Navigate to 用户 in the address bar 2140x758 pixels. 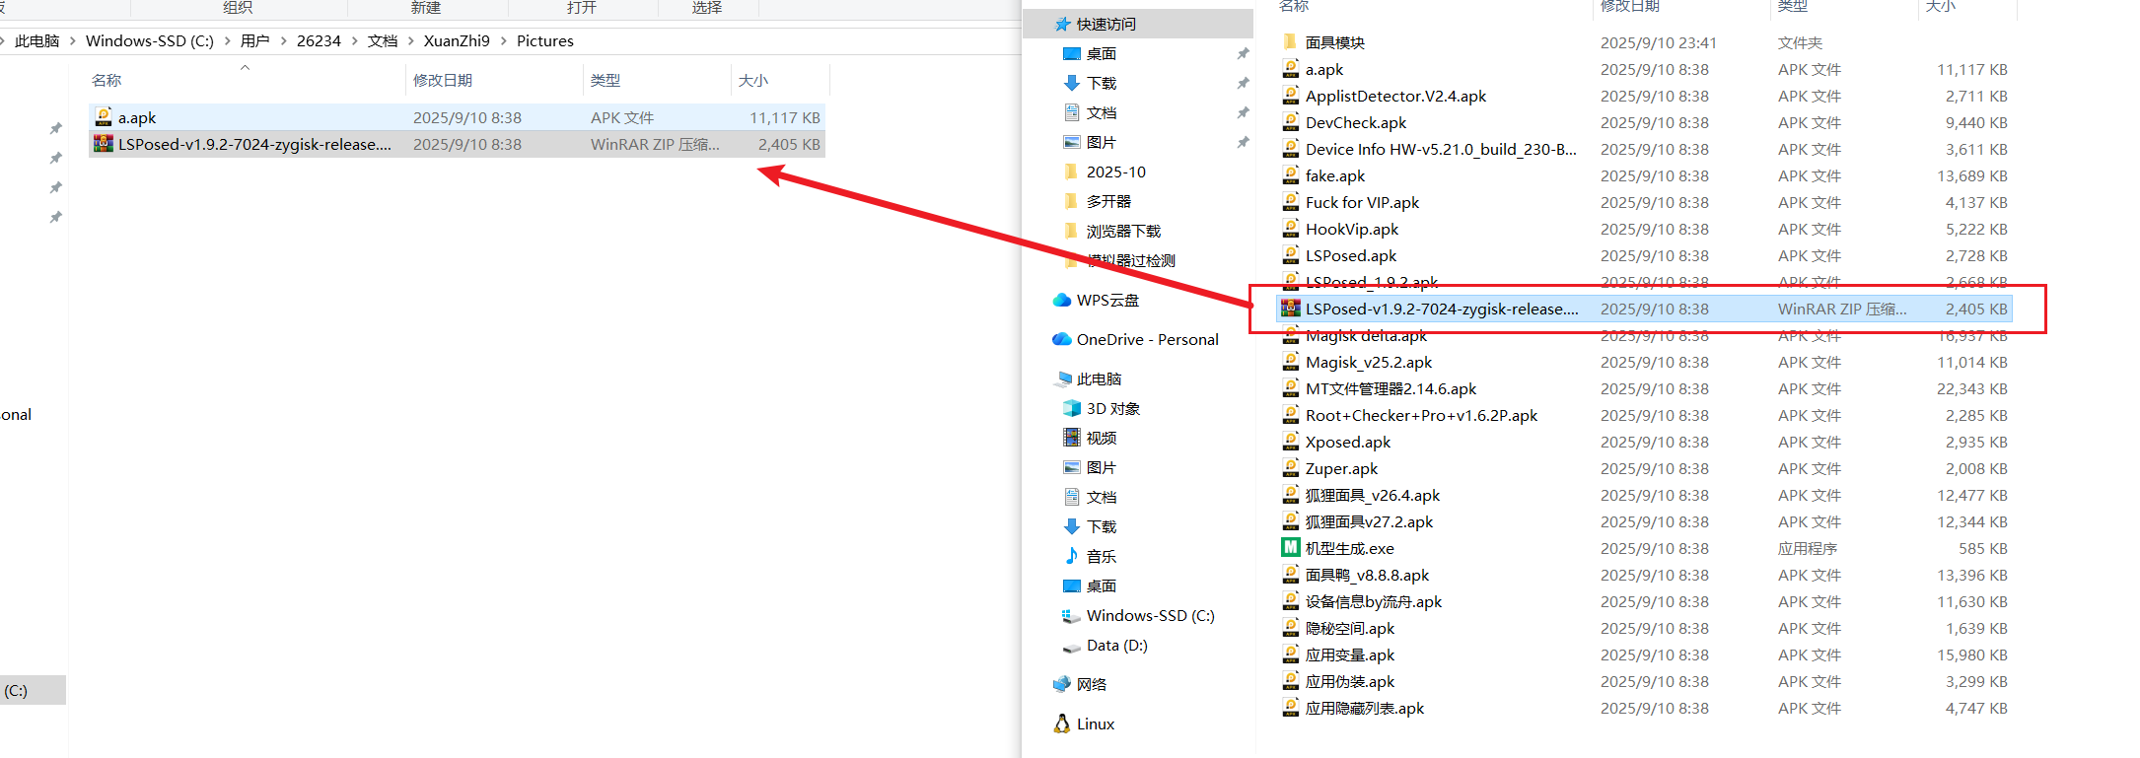point(255,41)
